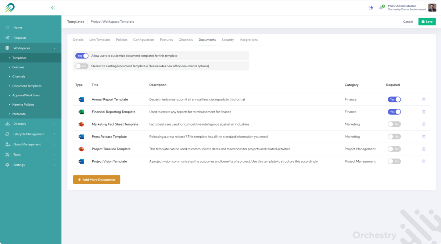Click the Lifecycle Management cycle icon

(7, 134)
